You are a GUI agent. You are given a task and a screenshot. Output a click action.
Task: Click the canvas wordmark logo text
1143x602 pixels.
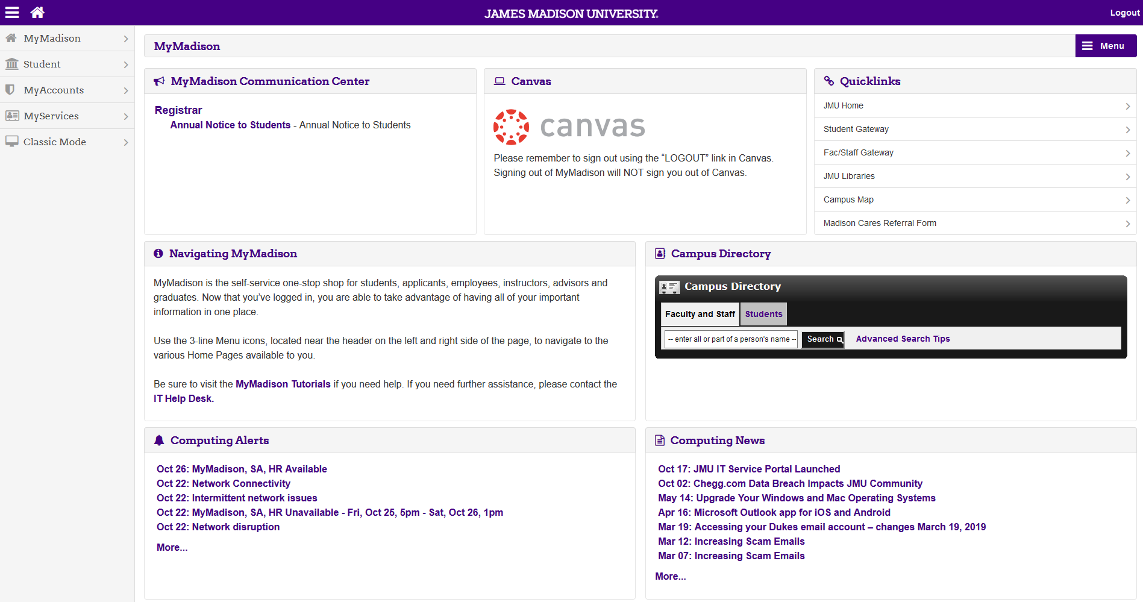592,126
